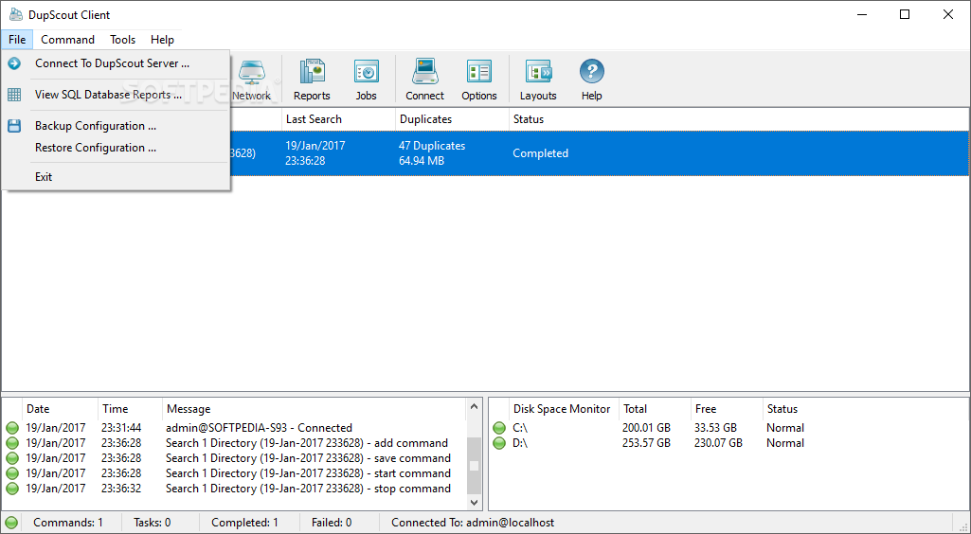Click the Help question mark toolbar icon
971x534 pixels.
point(591,72)
